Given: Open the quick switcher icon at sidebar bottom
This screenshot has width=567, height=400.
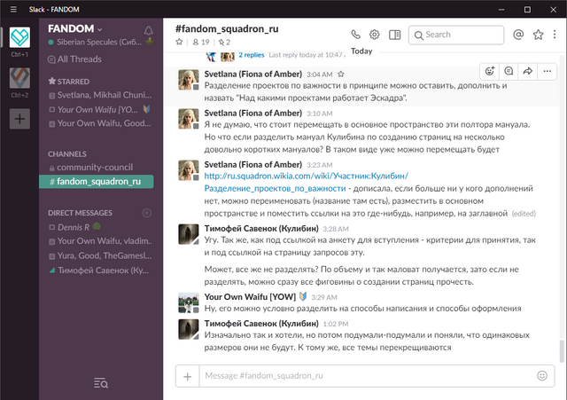Looking at the screenshot, I should (x=101, y=382).
